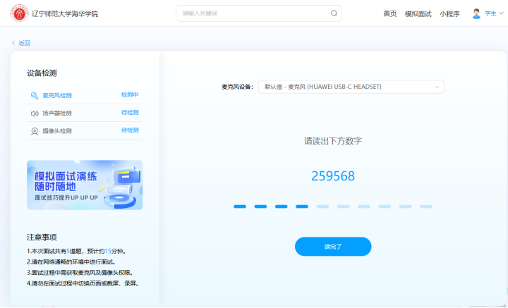Image resolution: width=508 pixels, height=308 pixels.
Task: Select the camera detection icon
Action: coord(34,130)
